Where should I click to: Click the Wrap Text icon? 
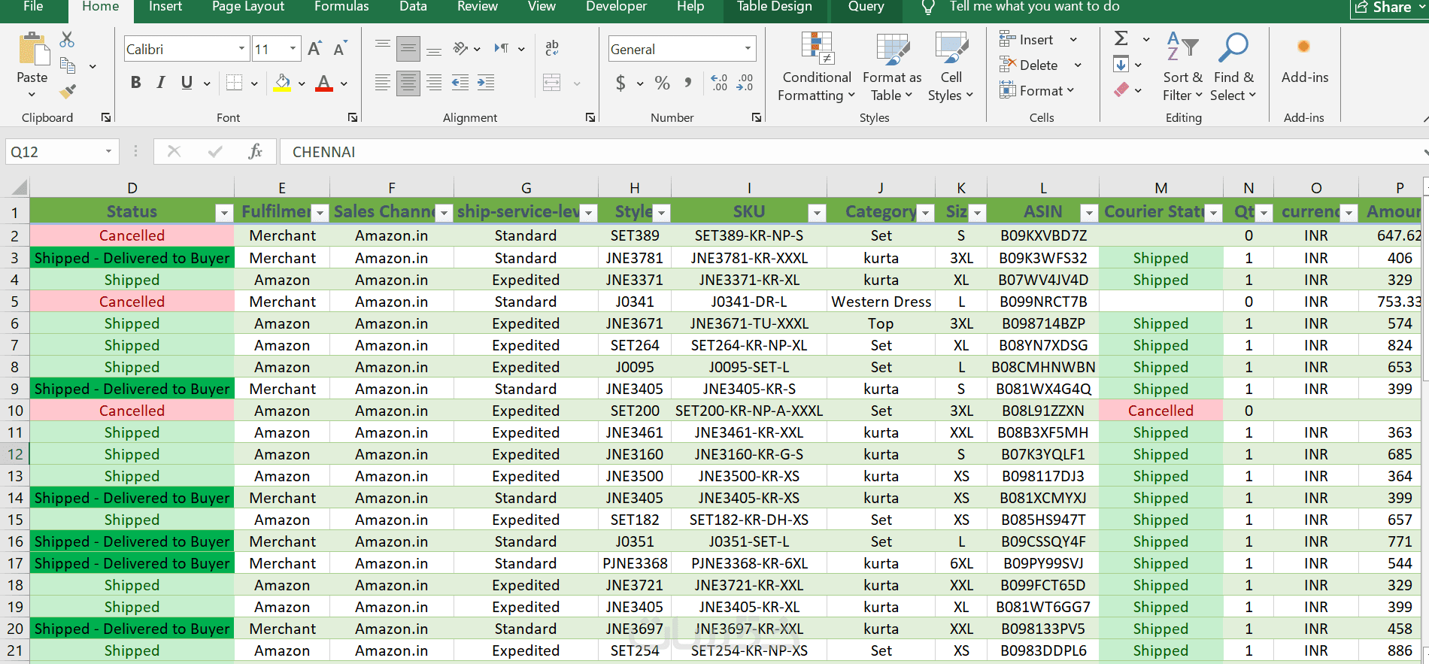pos(552,48)
